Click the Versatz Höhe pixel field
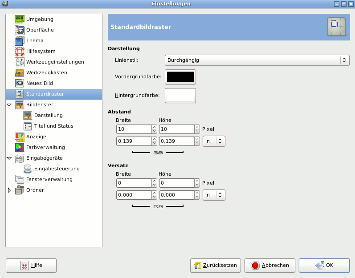355x278 pixels. pos(176,183)
